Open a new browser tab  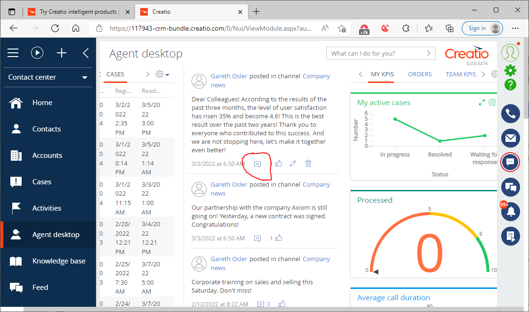(x=256, y=12)
